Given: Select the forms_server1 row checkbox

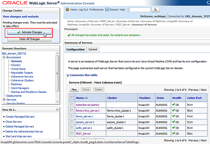Looking at the screenshot, I should click(72, 116).
